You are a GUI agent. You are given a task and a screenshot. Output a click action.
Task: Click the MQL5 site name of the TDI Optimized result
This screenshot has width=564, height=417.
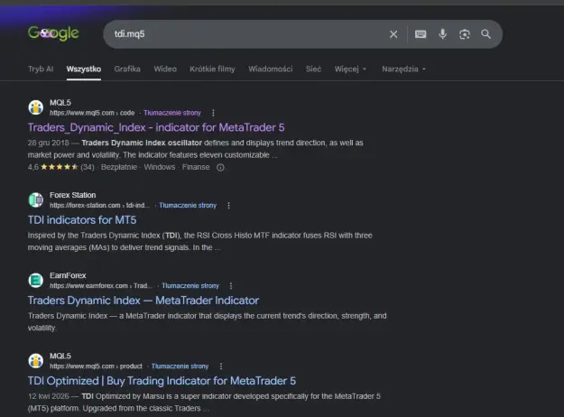click(60, 356)
